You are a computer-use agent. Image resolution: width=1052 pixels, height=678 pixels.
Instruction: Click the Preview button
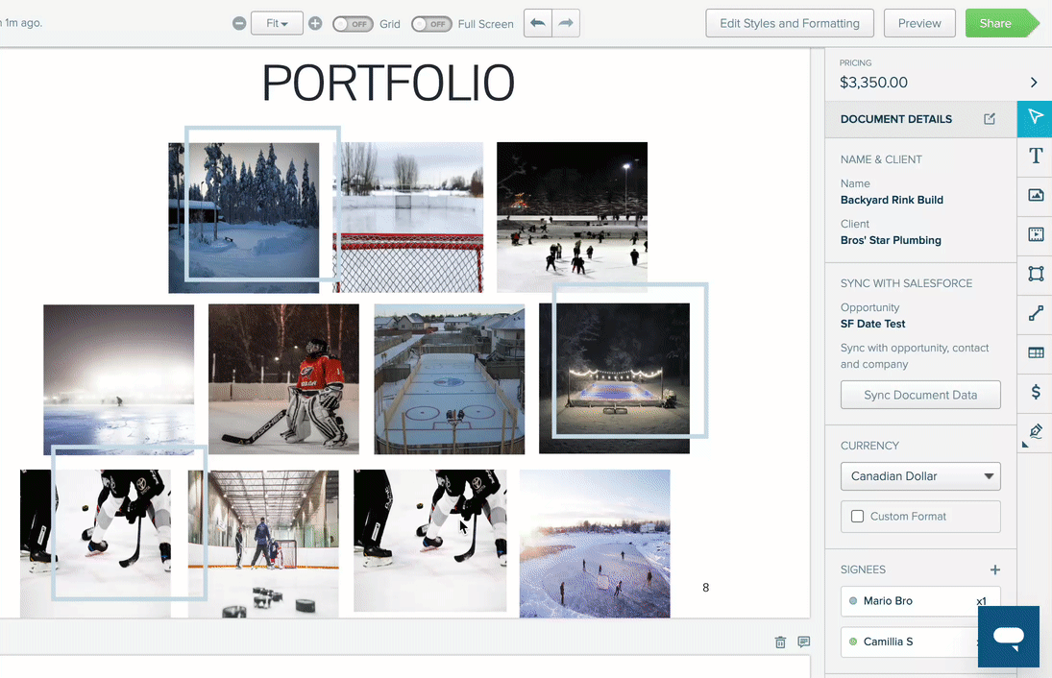pos(919,23)
